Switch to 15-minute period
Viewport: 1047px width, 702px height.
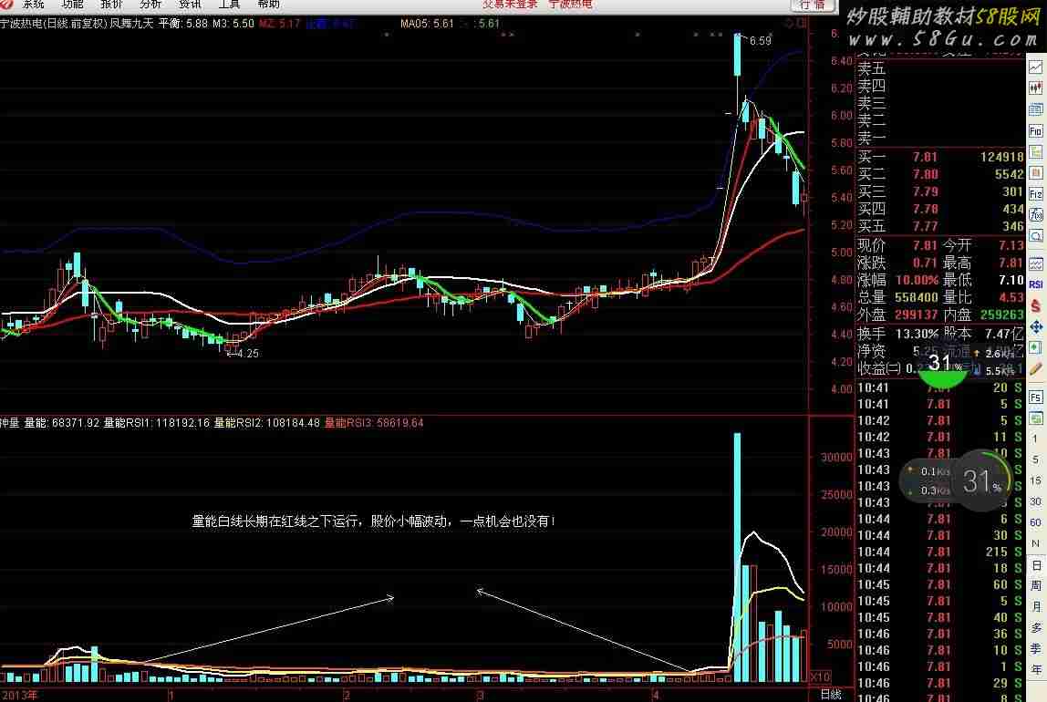coord(1036,480)
